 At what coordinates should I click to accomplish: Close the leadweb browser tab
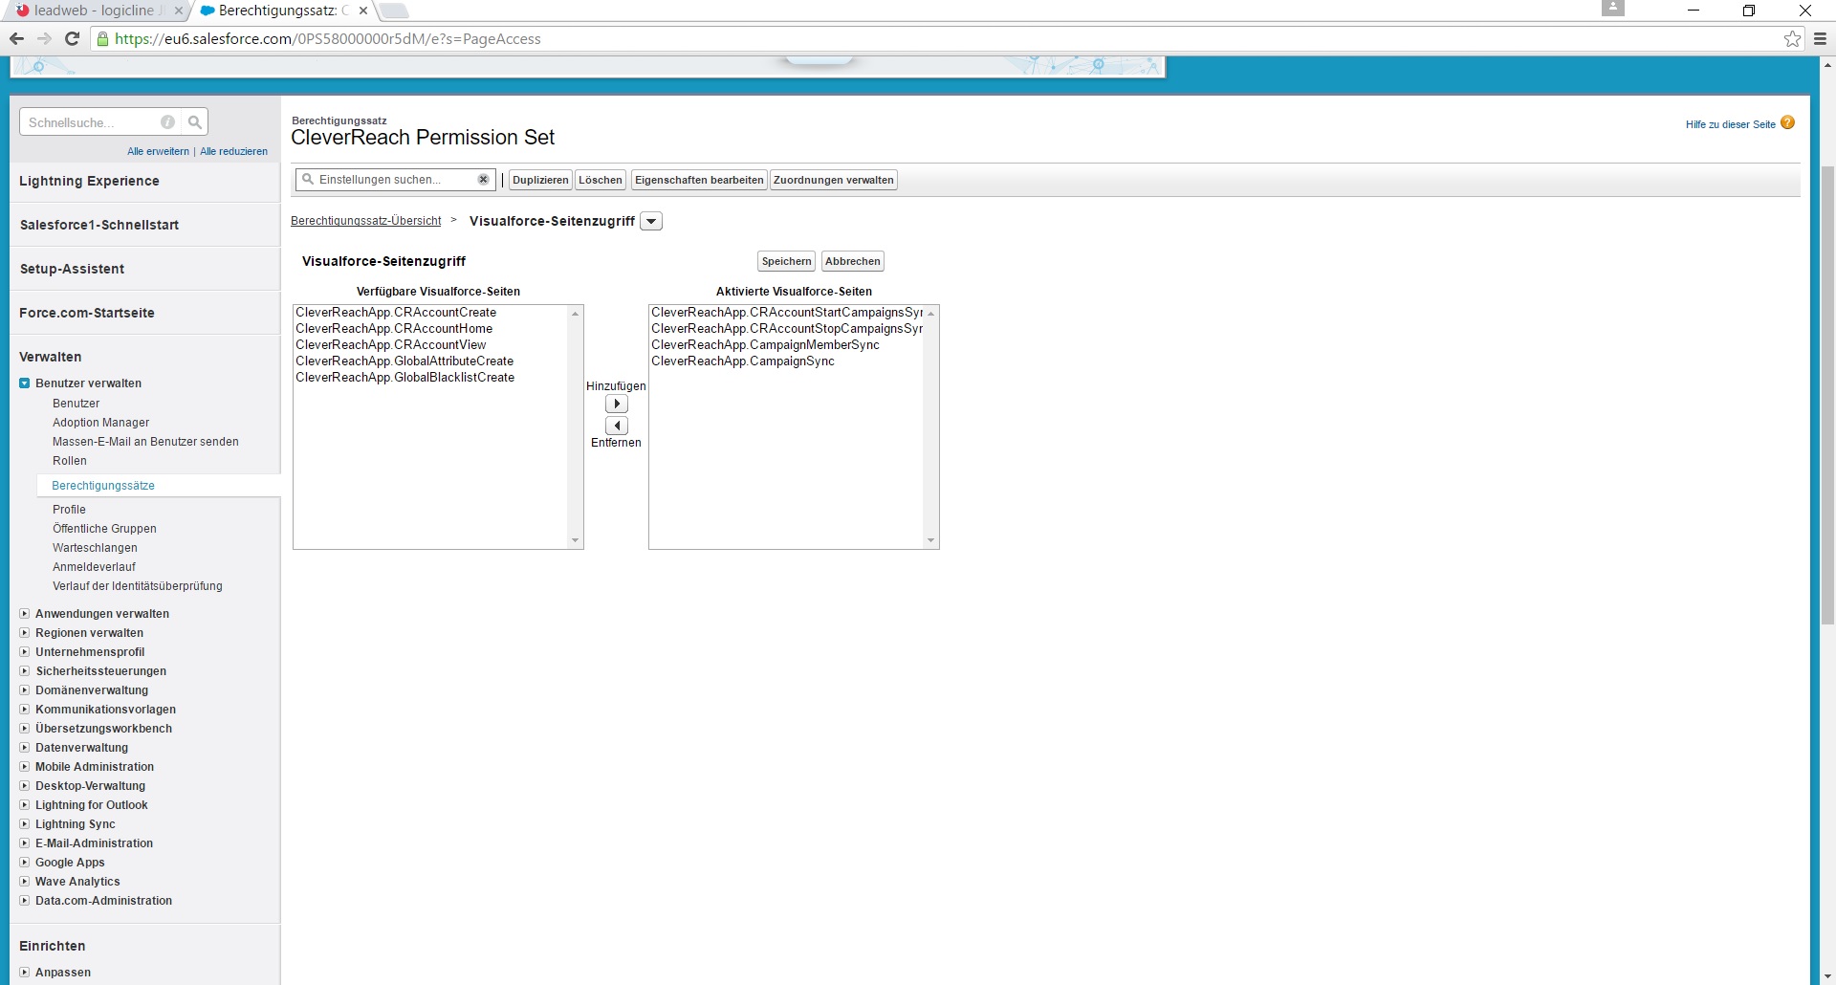click(178, 11)
